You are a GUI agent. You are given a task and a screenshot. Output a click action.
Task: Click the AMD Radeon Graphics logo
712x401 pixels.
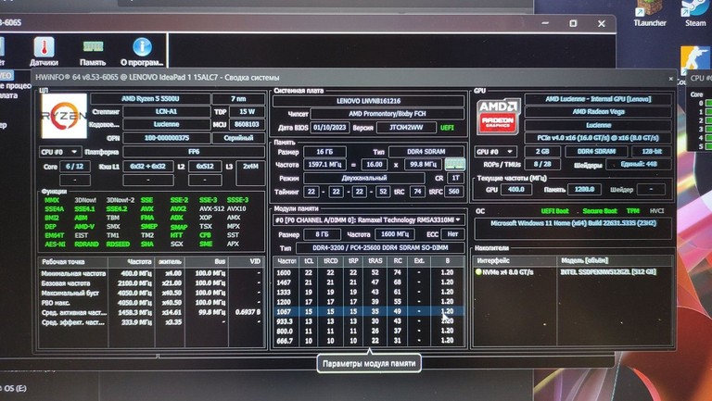point(498,117)
